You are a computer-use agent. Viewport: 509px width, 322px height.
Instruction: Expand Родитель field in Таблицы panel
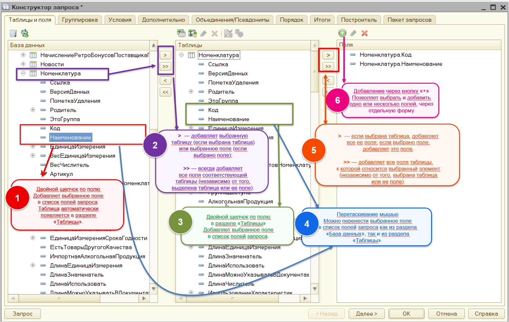pyautogui.click(x=191, y=91)
